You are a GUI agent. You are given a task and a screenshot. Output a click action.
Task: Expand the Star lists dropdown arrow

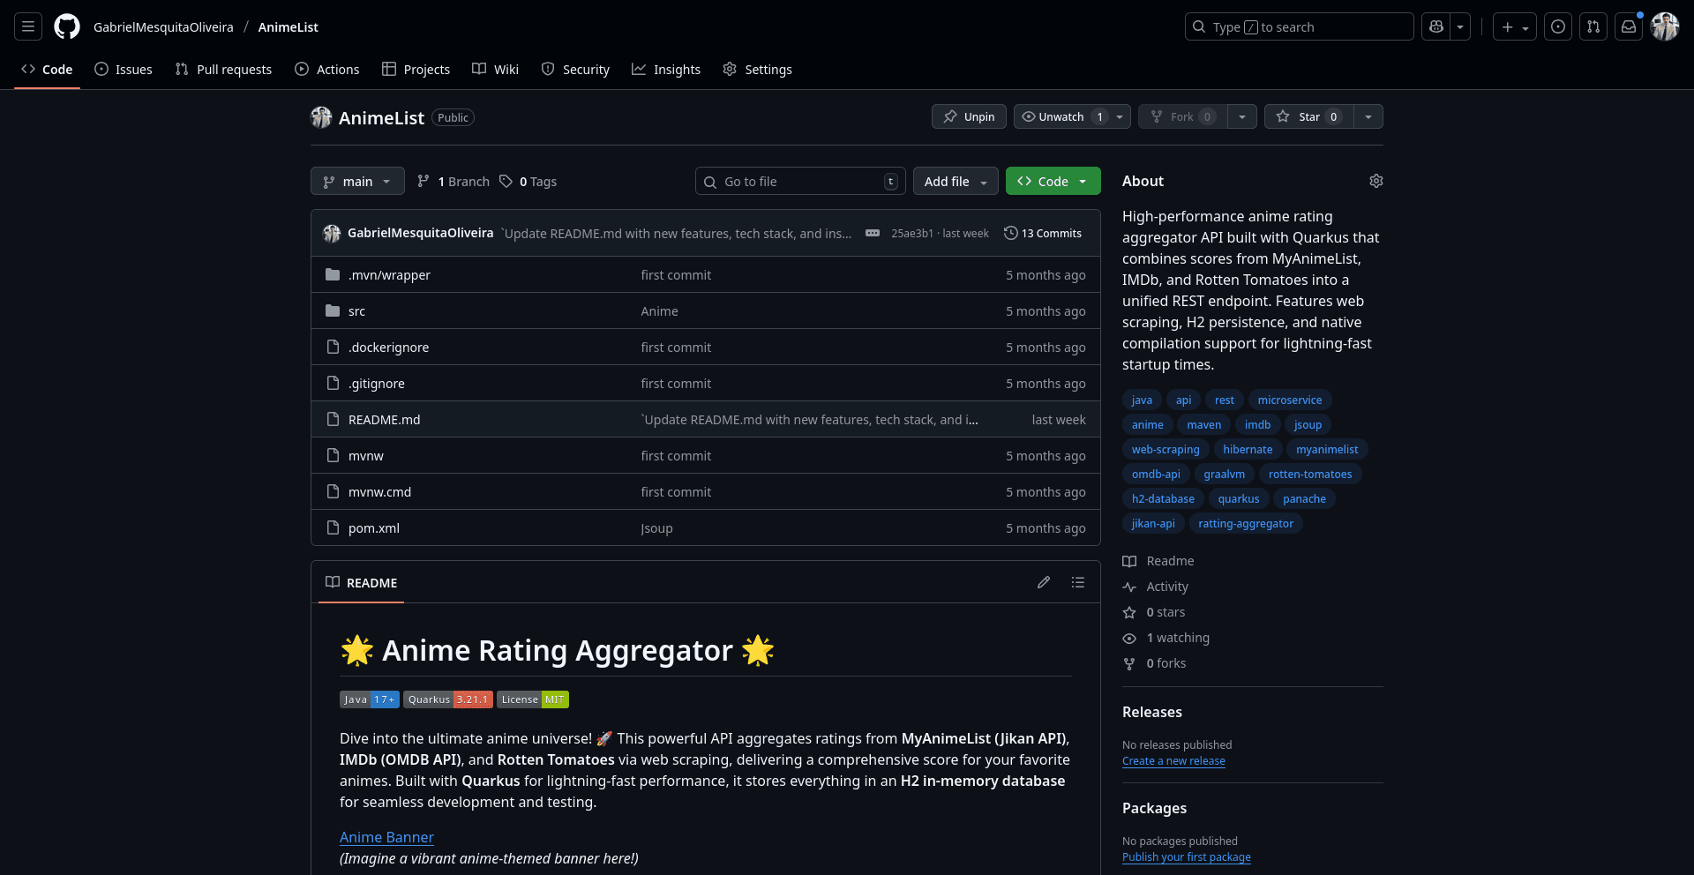(1368, 116)
